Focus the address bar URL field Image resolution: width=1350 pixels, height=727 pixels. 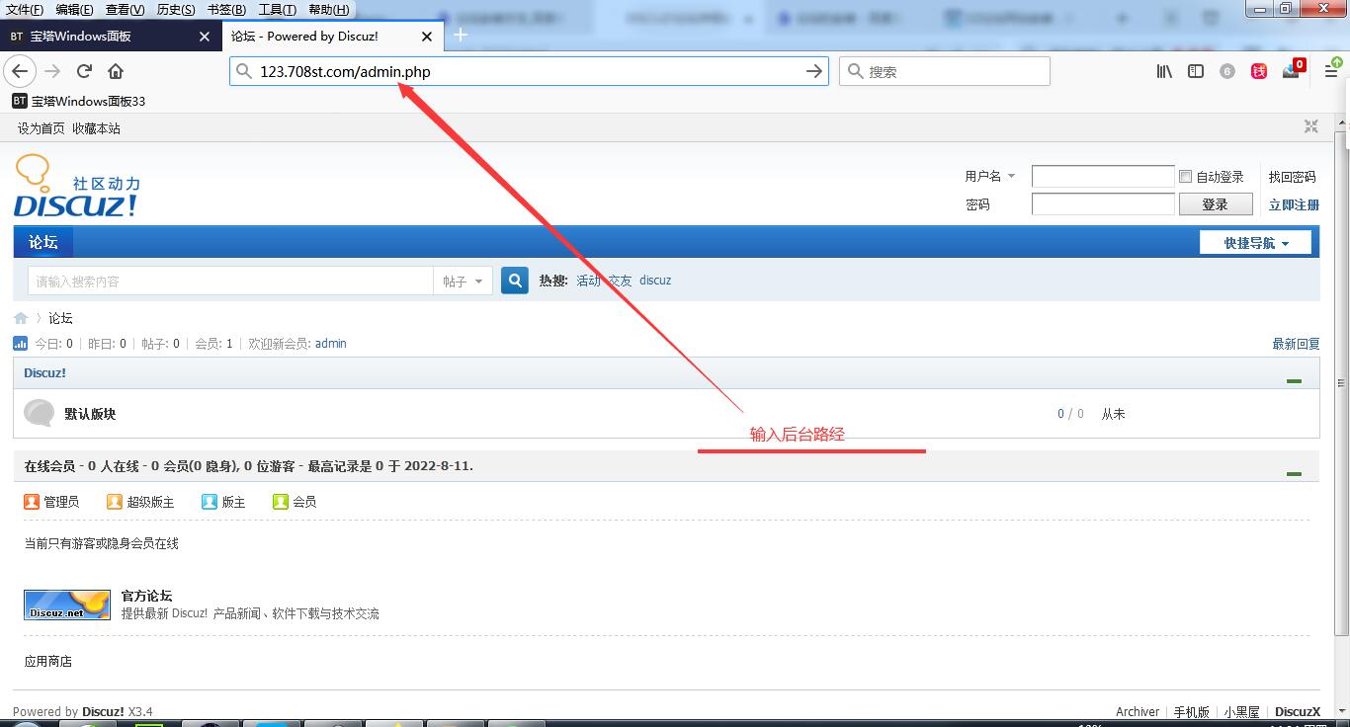(529, 71)
